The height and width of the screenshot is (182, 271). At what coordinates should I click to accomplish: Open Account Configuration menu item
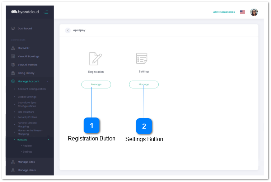pos(32,89)
